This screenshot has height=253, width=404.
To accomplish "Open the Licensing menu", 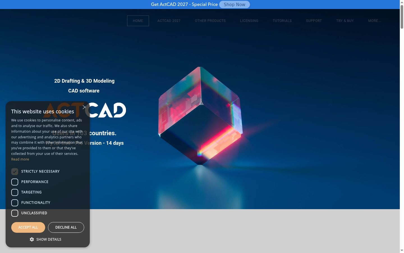I will [249, 21].
